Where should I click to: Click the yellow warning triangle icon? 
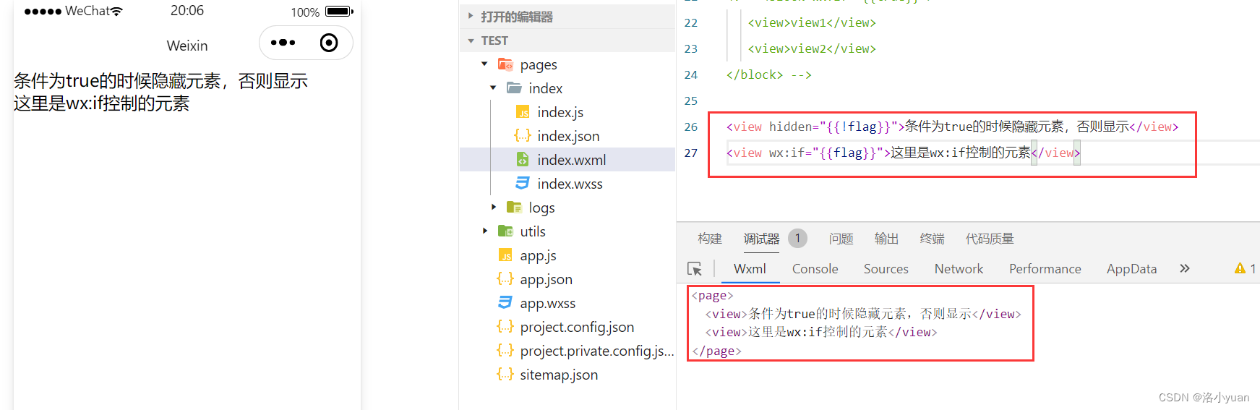pos(1240,268)
